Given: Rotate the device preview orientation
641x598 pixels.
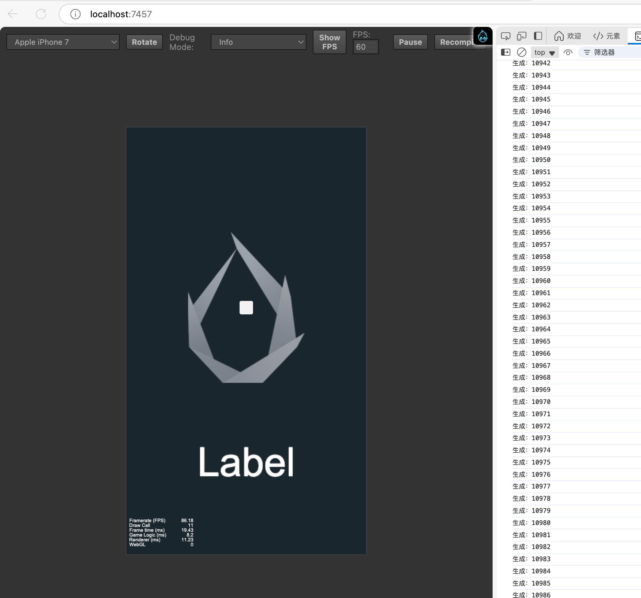Looking at the screenshot, I should pos(144,42).
